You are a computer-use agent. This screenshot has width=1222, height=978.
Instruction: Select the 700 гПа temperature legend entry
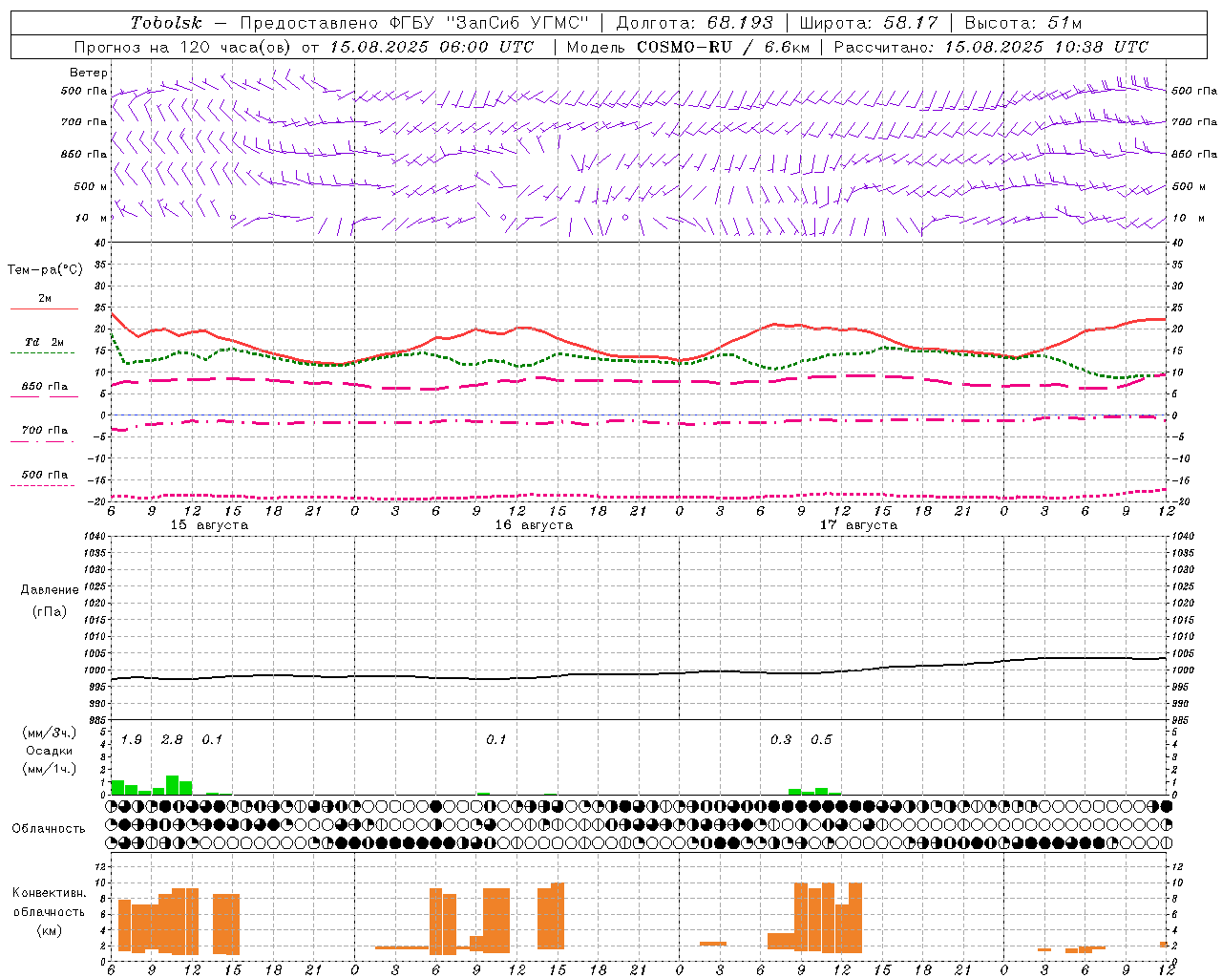tap(45, 431)
